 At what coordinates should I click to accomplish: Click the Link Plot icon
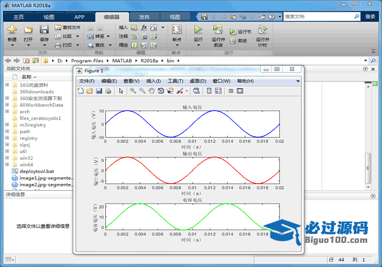point(197,91)
